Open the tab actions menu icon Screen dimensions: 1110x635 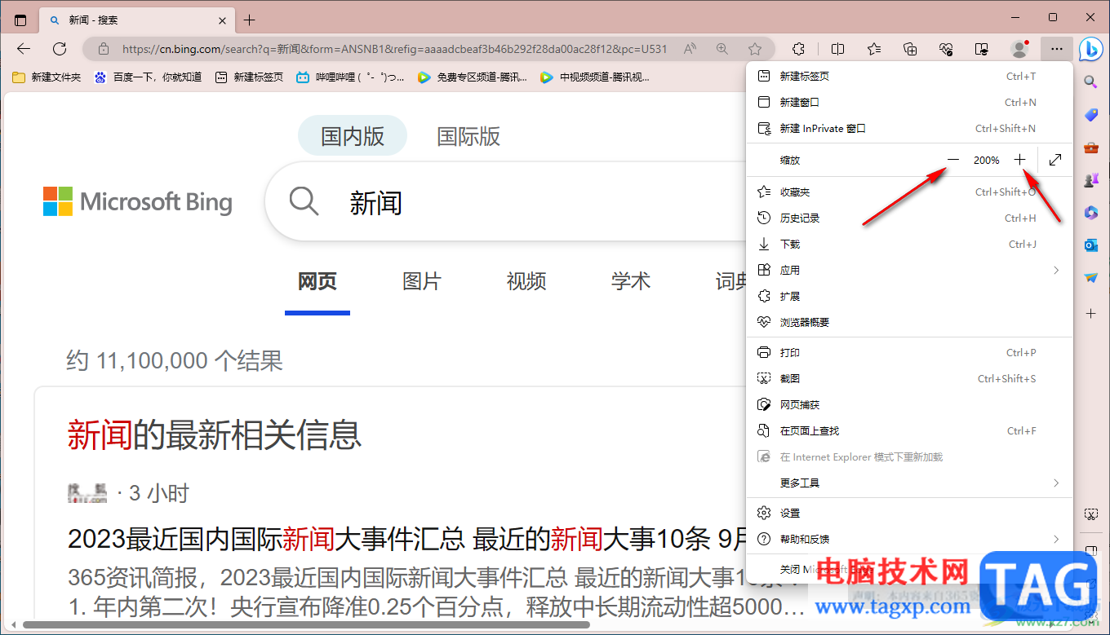coord(20,20)
